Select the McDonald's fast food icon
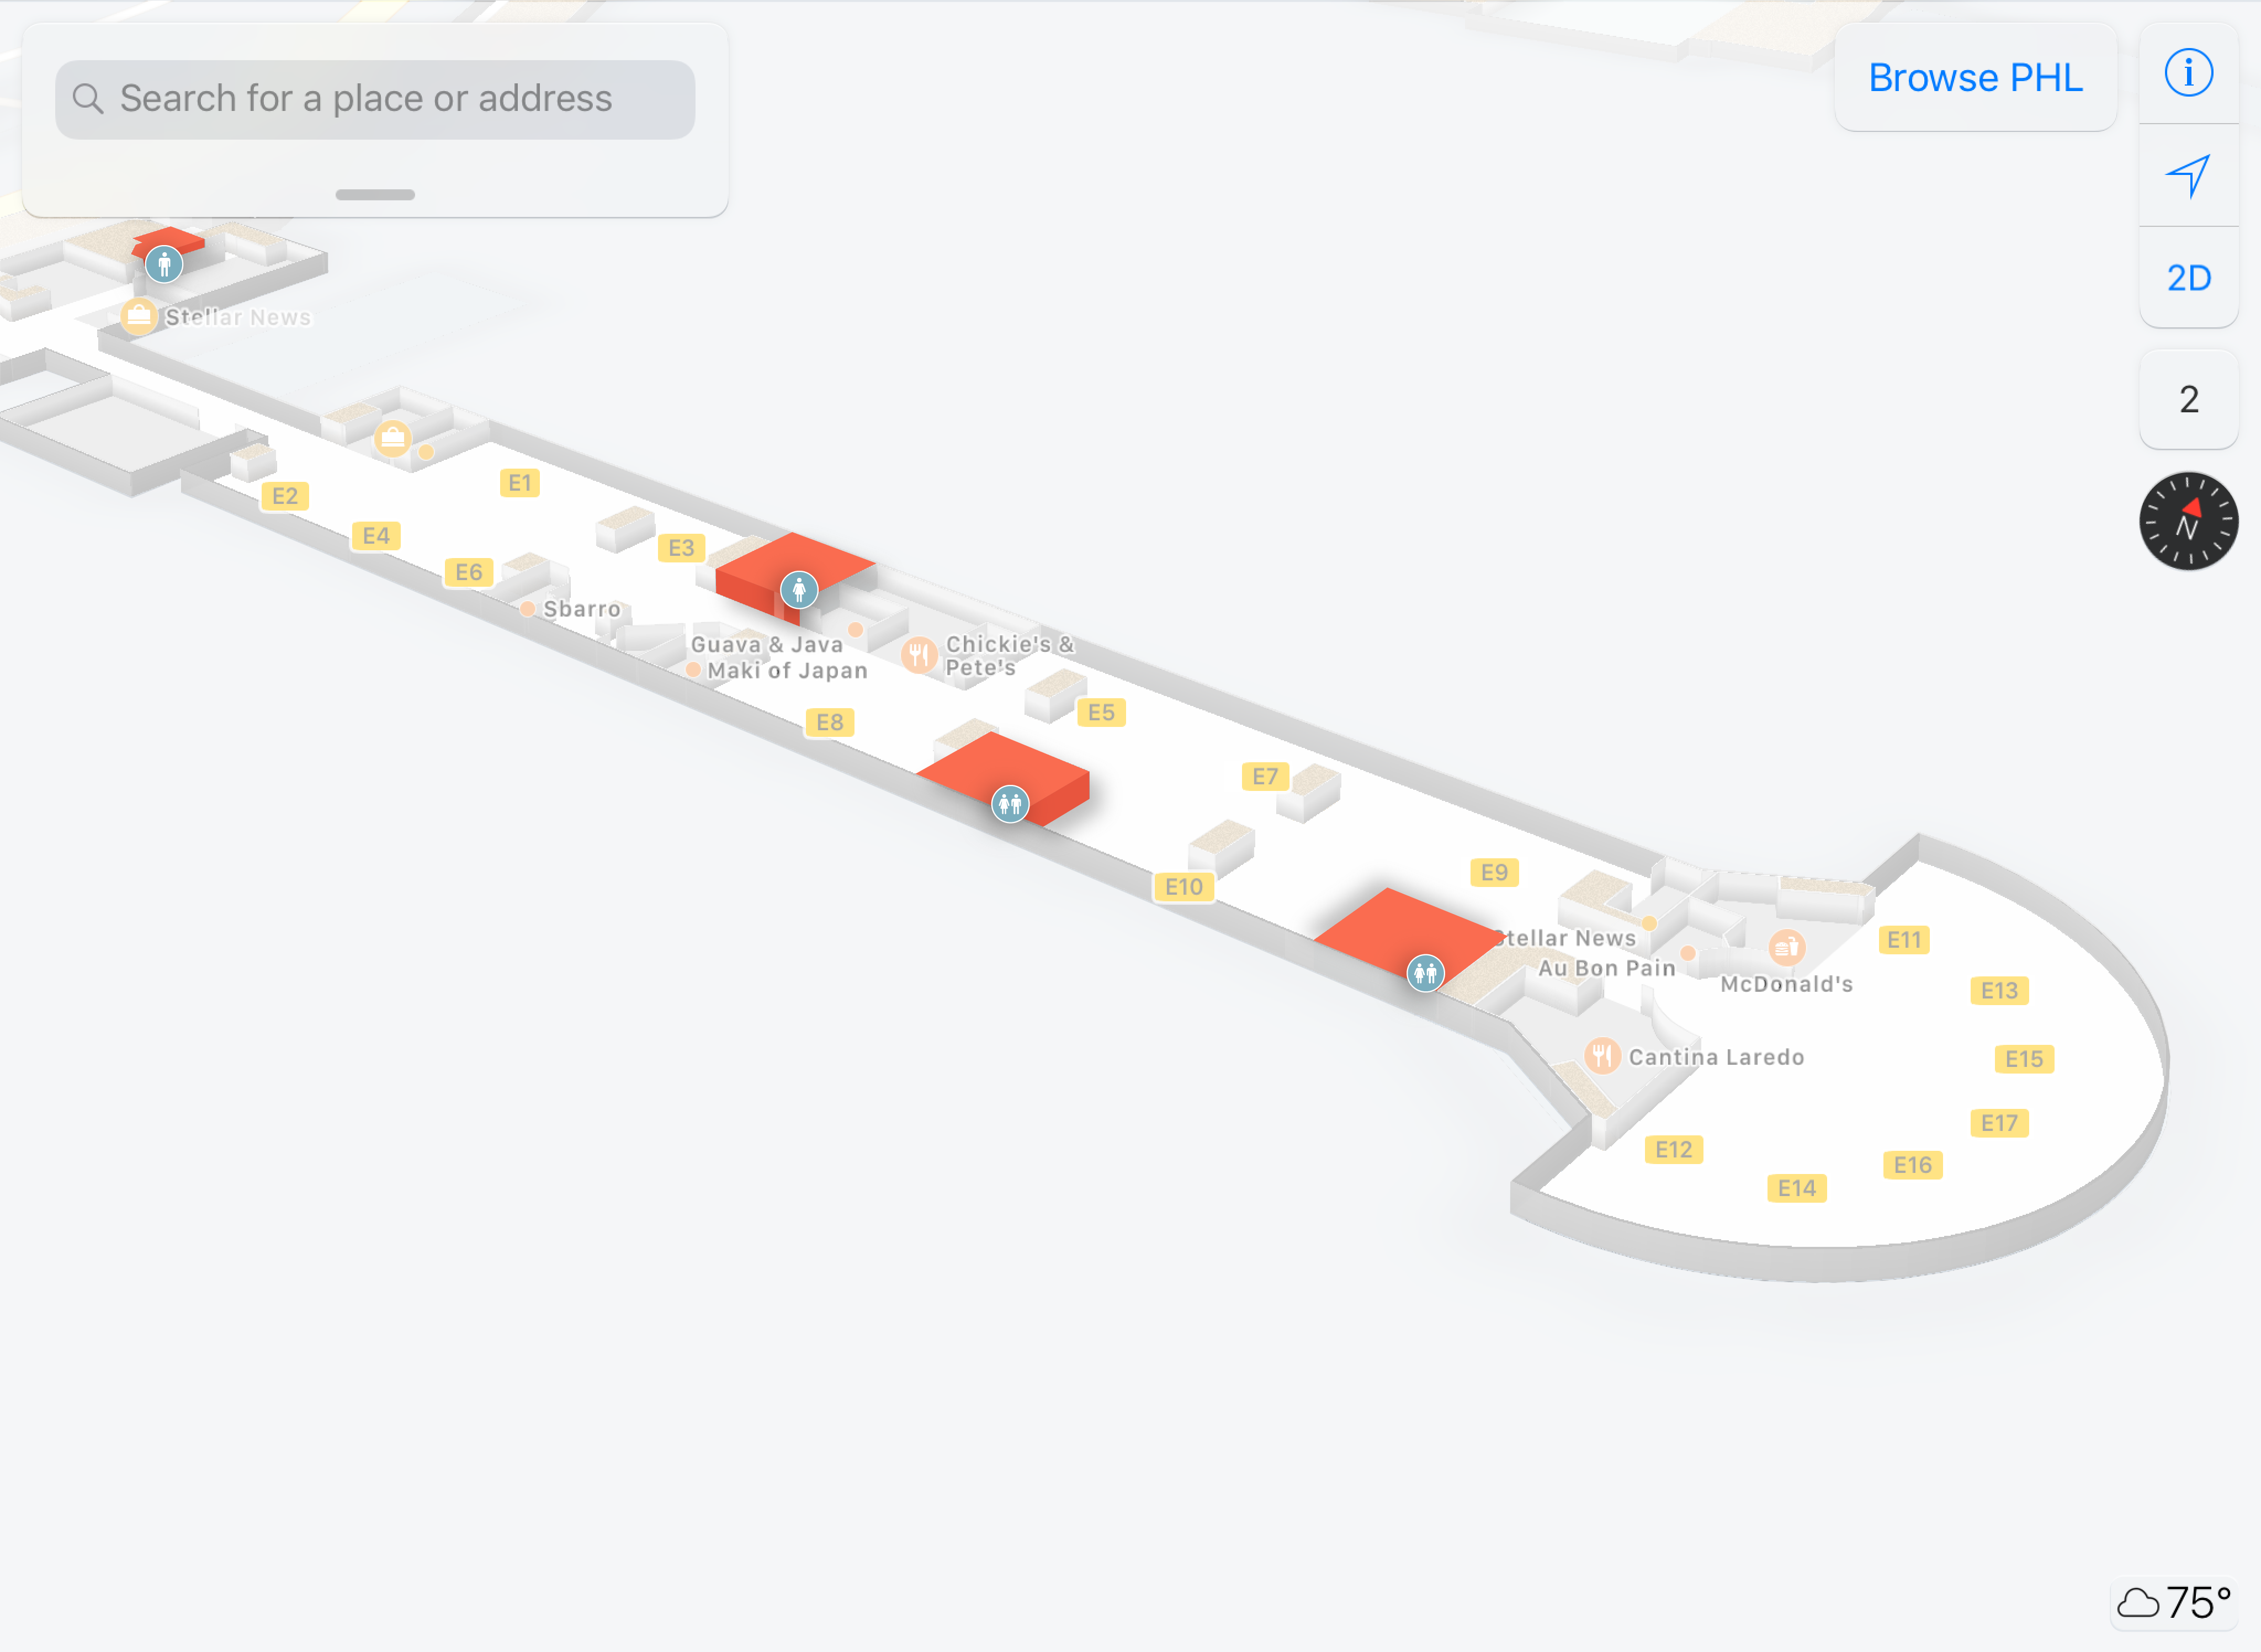Image resolution: width=2261 pixels, height=1652 pixels. pyautogui.click(x=1786, y=947)
